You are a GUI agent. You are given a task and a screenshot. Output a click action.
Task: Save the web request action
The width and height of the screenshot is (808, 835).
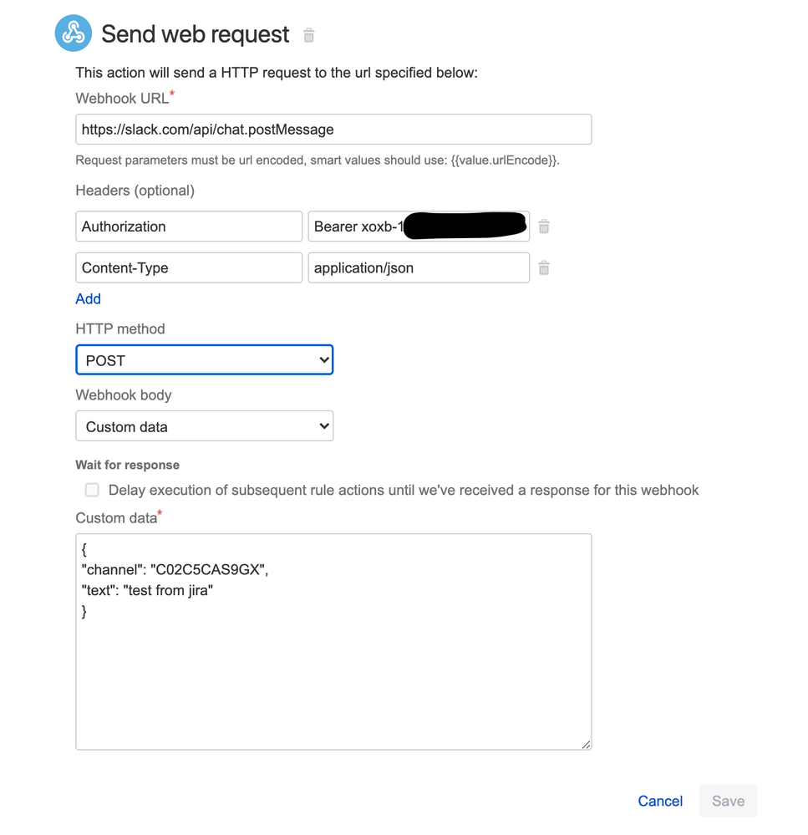click(x=728, y=801)
